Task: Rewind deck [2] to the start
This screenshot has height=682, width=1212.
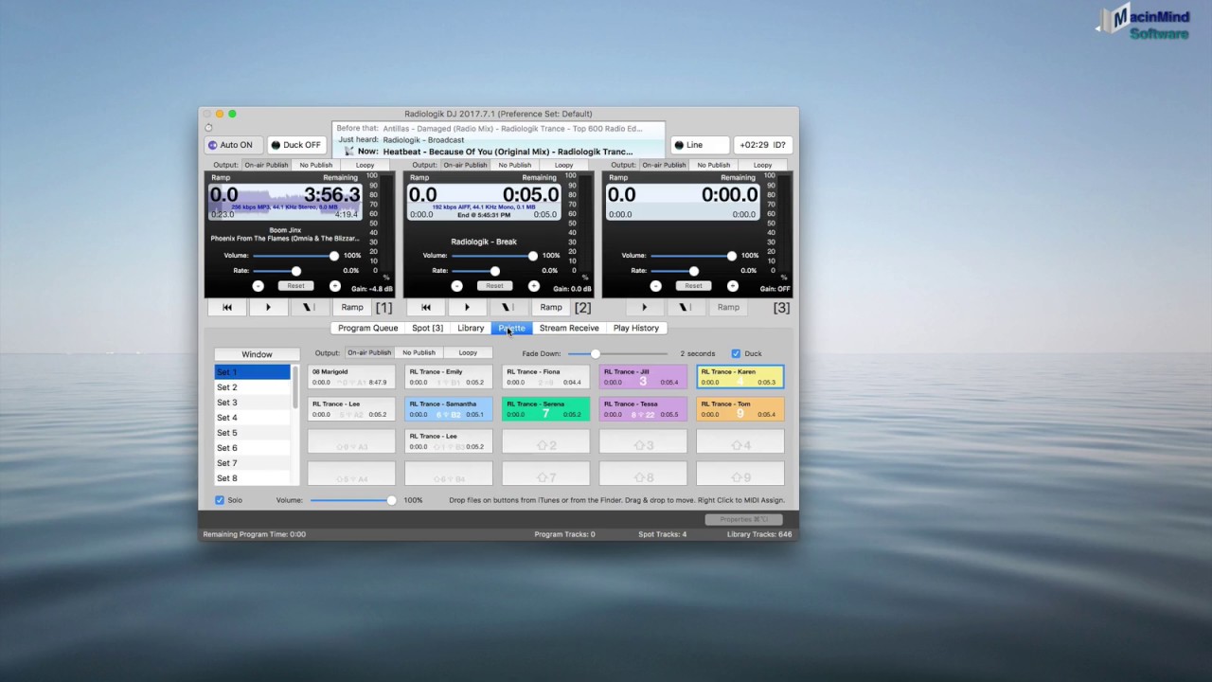Action: (426, 307)
